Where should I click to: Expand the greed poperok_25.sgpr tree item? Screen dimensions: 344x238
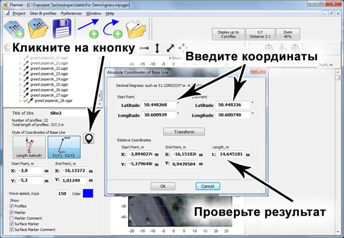(21, 84)
